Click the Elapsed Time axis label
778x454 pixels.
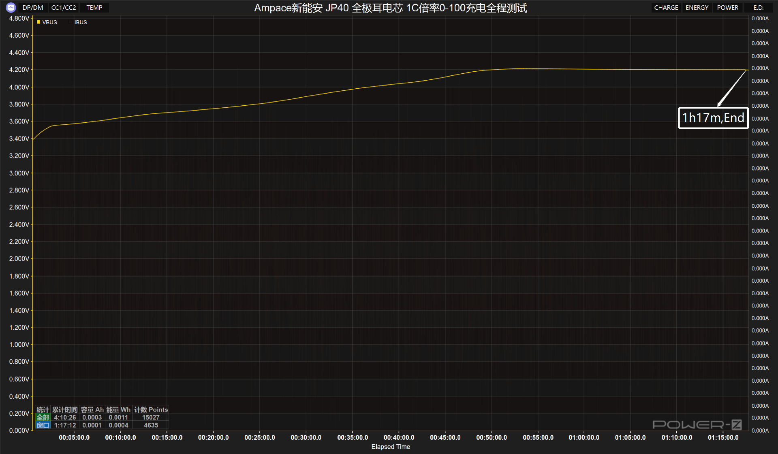[x=391, y=447]
